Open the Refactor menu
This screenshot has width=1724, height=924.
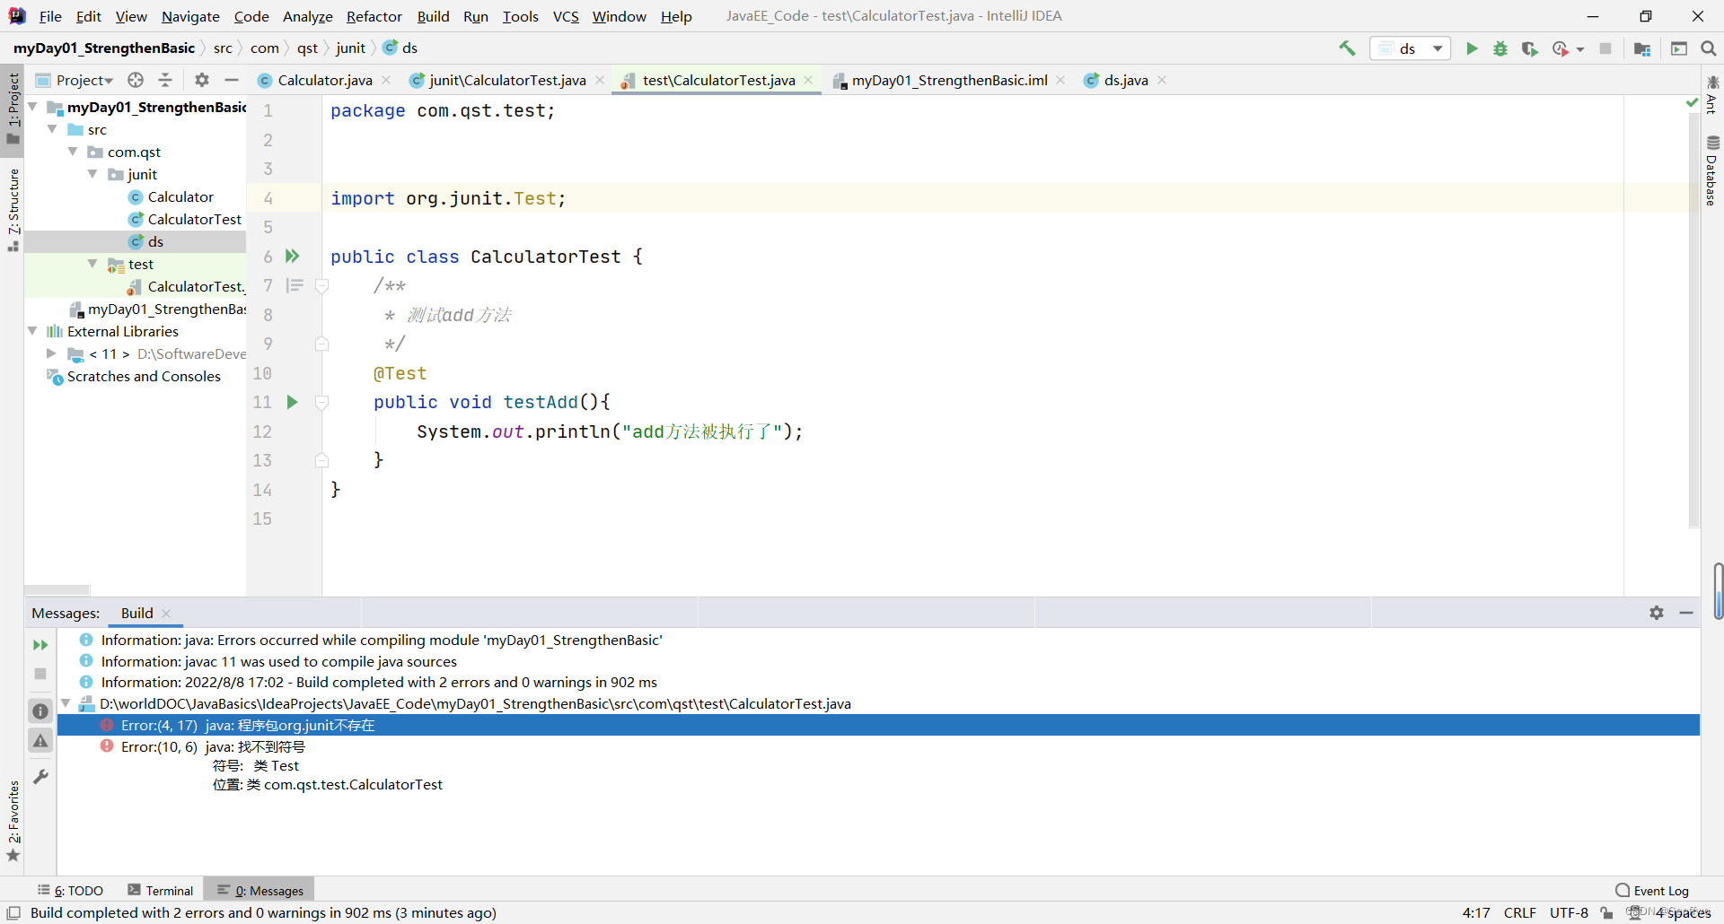[x=374, y=16]
